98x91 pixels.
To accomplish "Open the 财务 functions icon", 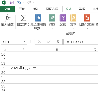I will coord(52,18).
